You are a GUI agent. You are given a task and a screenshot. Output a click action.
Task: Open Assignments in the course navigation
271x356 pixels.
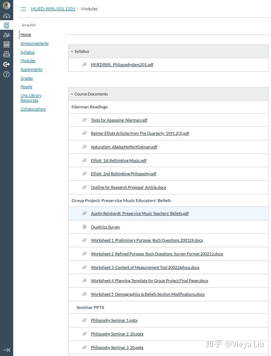pos(31,69)
